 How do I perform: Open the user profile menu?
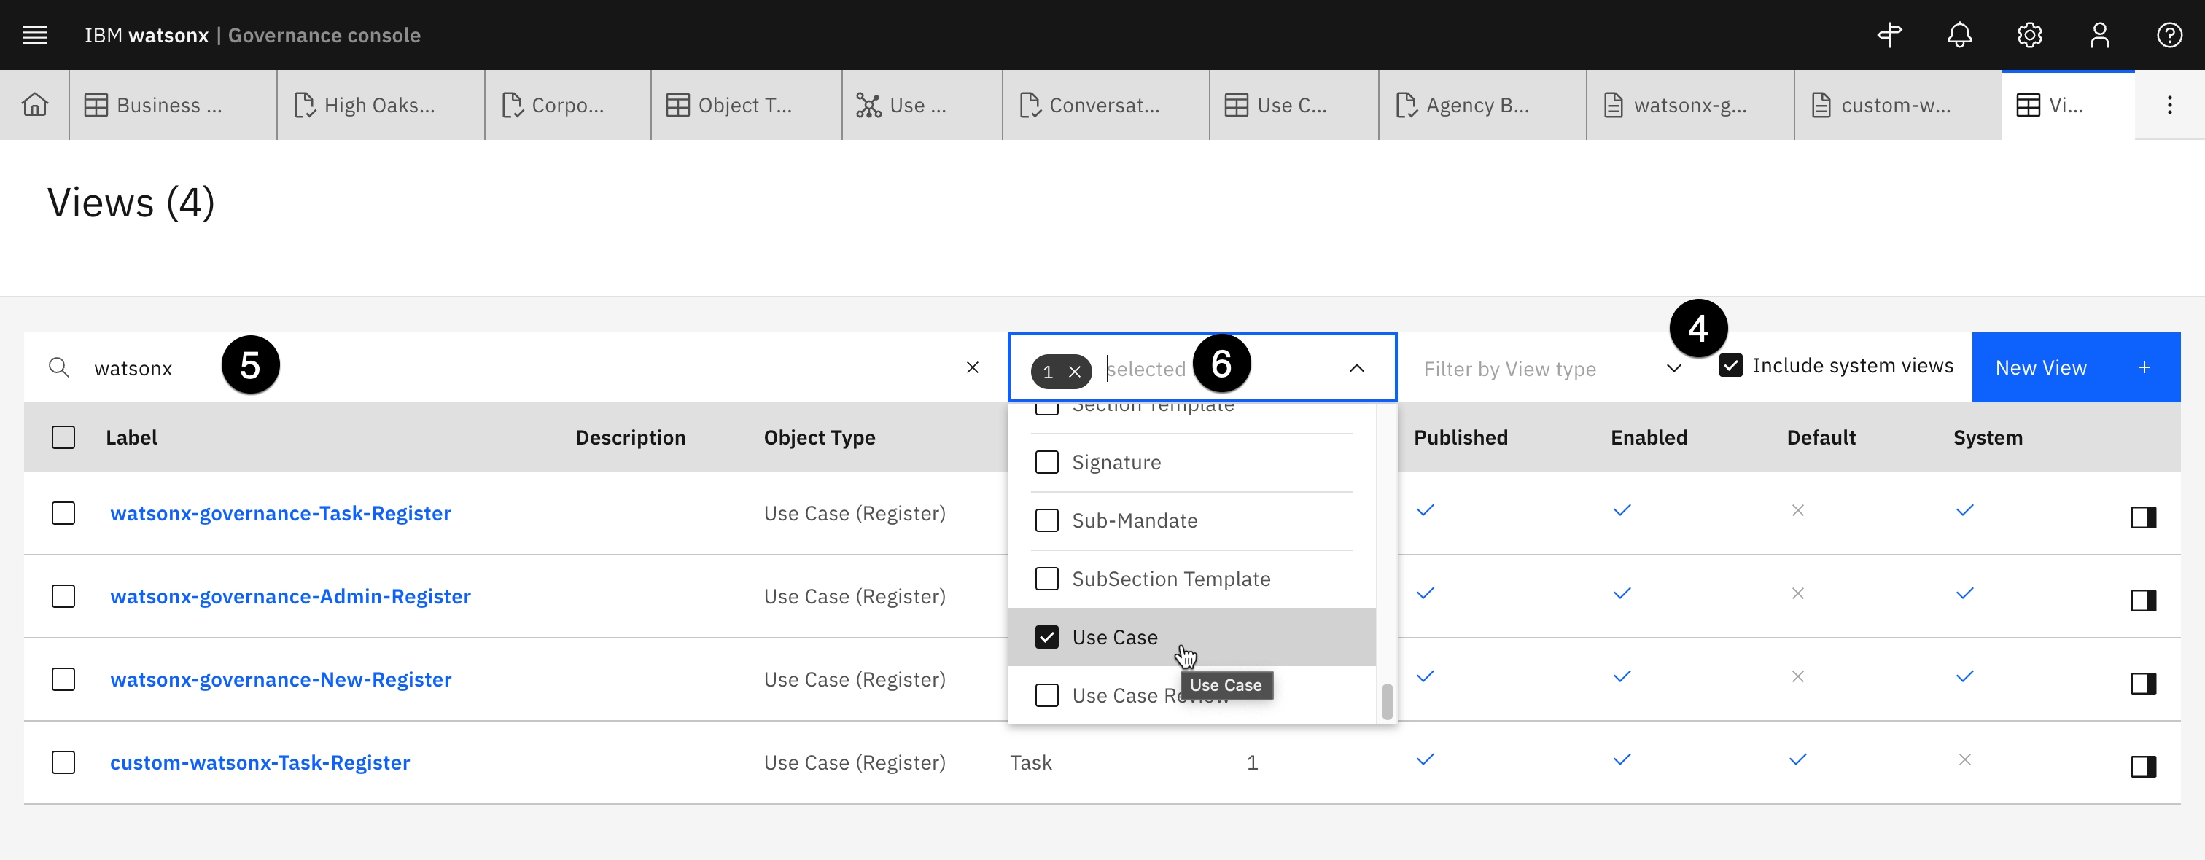(x=2100, y=35)
